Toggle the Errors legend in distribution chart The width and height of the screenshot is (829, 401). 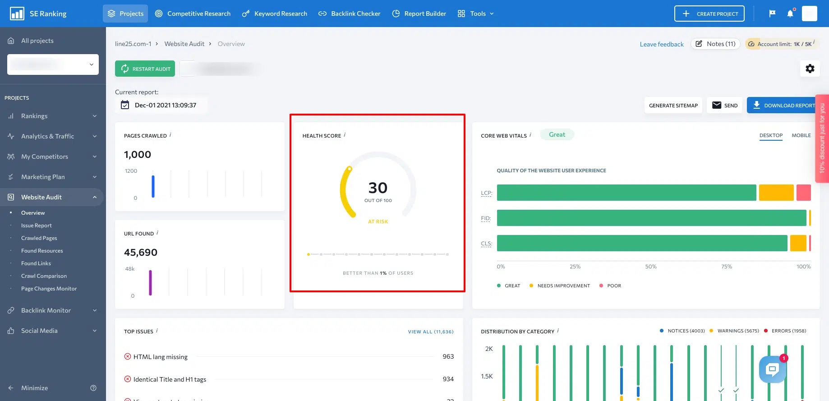(788, 331)
